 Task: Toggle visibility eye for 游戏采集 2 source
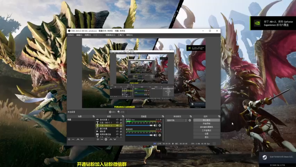tap(117, 119)
